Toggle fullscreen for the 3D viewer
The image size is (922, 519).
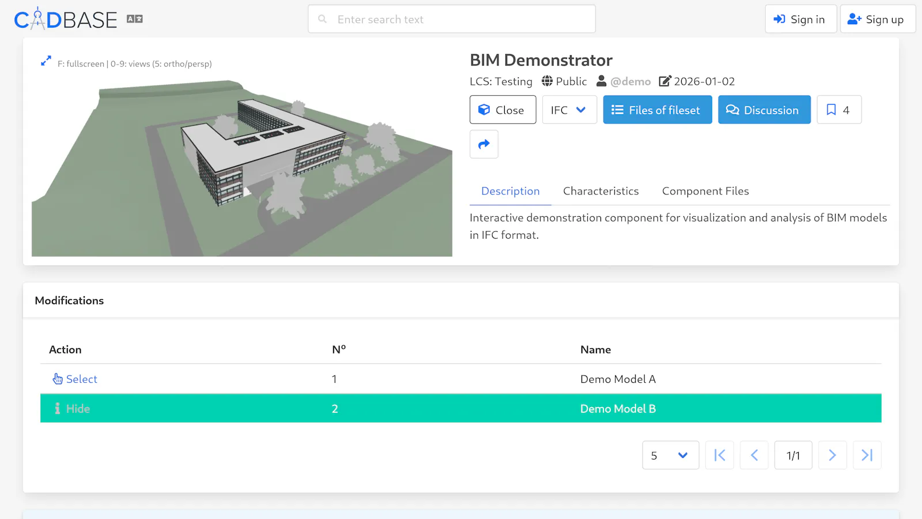point(46,61)
